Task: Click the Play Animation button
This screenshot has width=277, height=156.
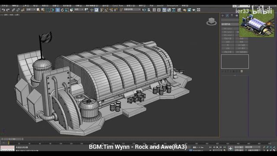Action: pos(217,147)
